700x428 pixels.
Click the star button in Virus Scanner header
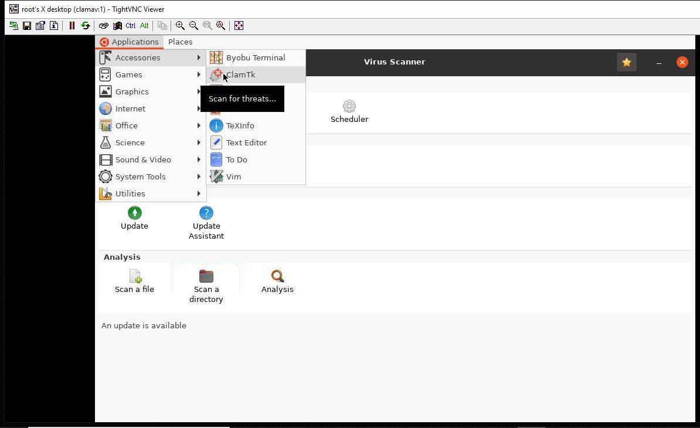pos(627,62)
